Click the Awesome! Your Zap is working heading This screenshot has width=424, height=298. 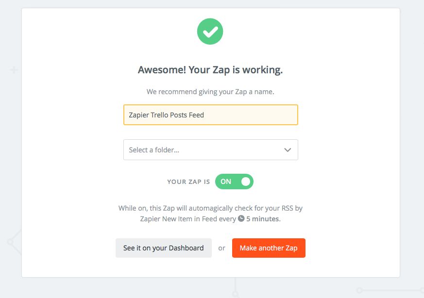click(210, 70)
